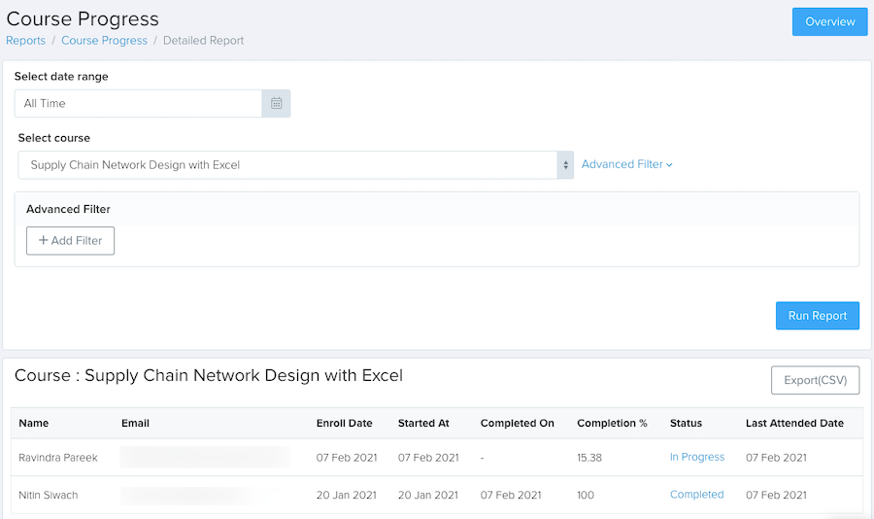Click the Name column header
This screenshot has width=874, height=519.
(33, 423)
